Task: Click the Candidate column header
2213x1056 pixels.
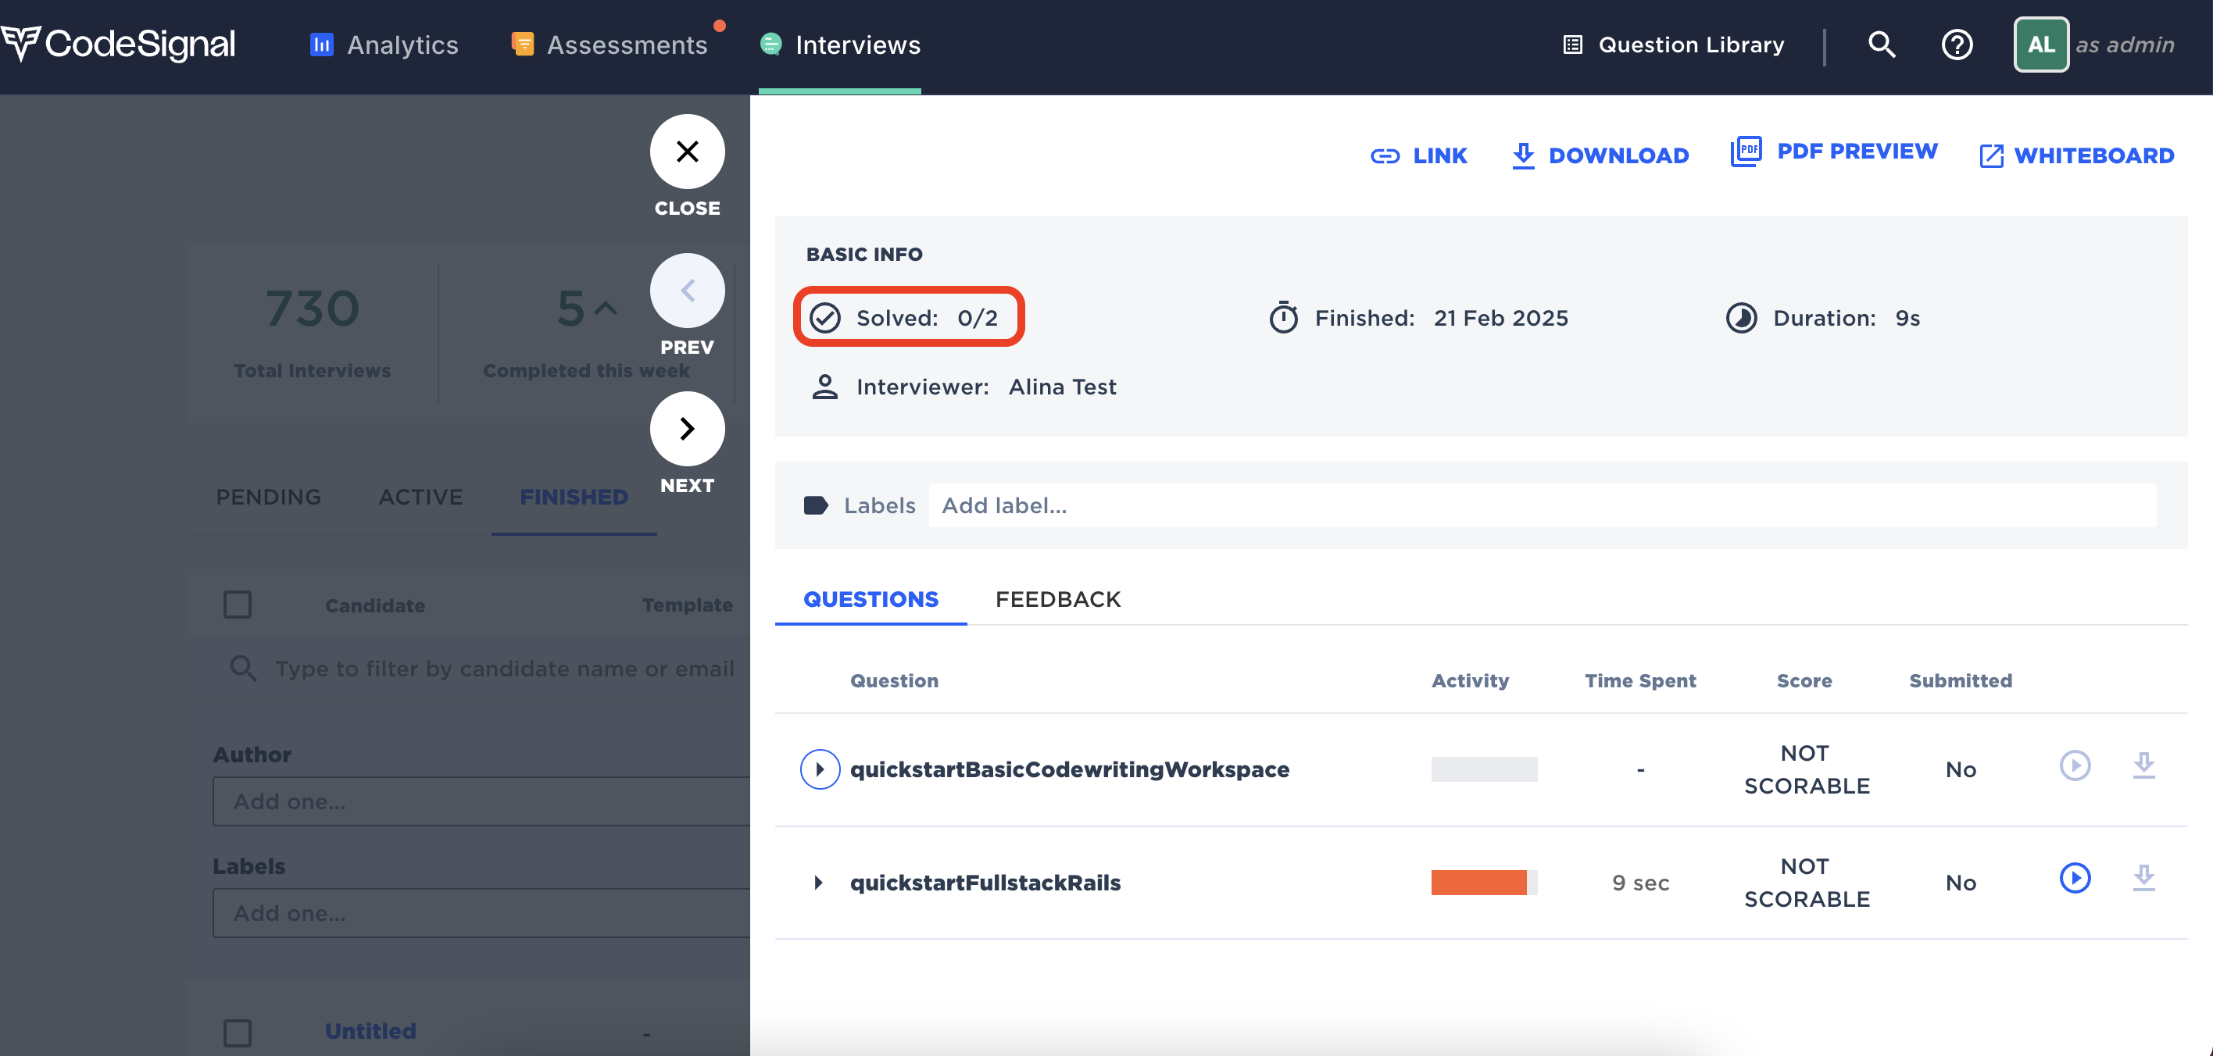Action: 374,605
